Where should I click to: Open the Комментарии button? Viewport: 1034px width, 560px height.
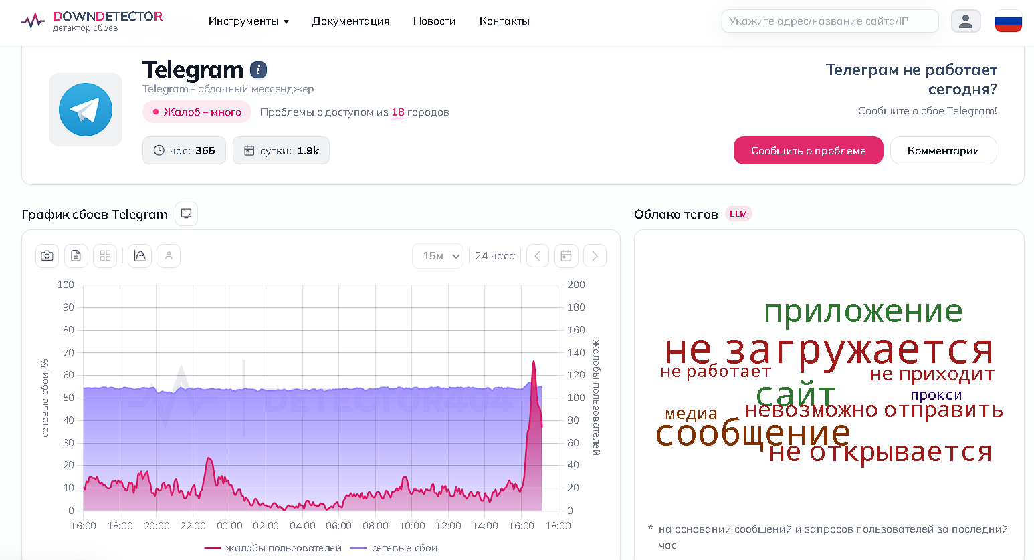pos(943,150)
